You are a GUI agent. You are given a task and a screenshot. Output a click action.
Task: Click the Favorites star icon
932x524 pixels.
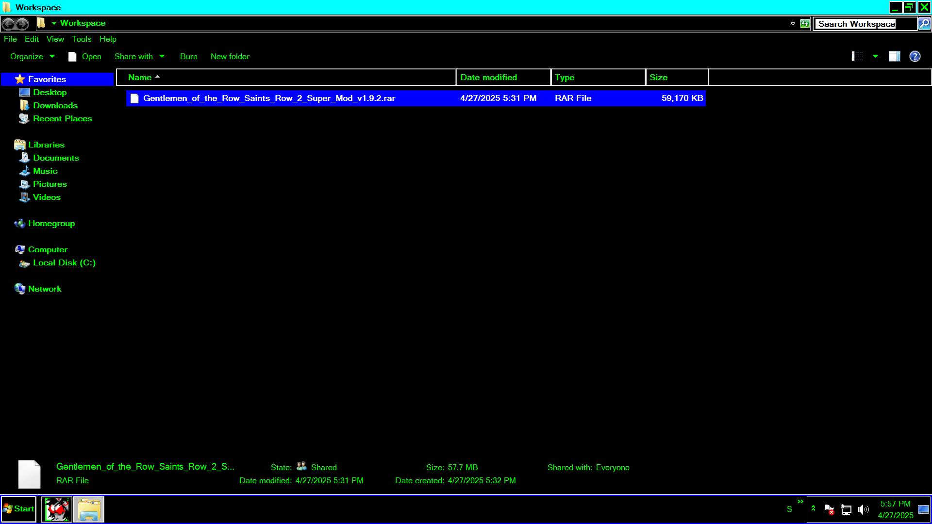coord(19,79)
